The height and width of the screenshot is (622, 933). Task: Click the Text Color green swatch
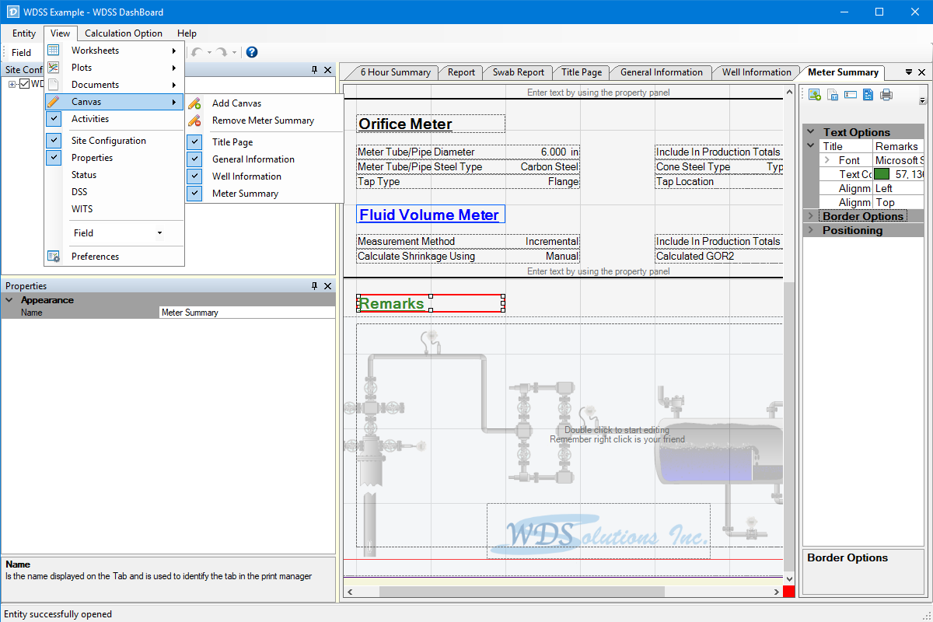tap(882, 174)
